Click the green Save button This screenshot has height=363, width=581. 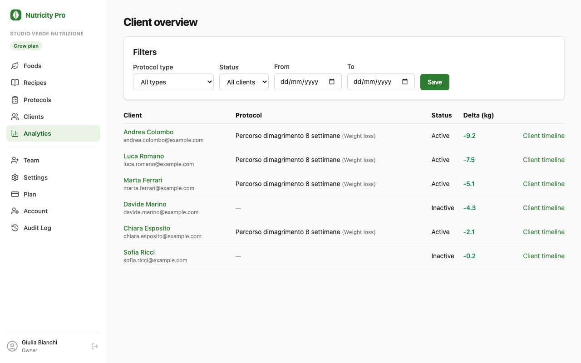(x=434, y=82)
